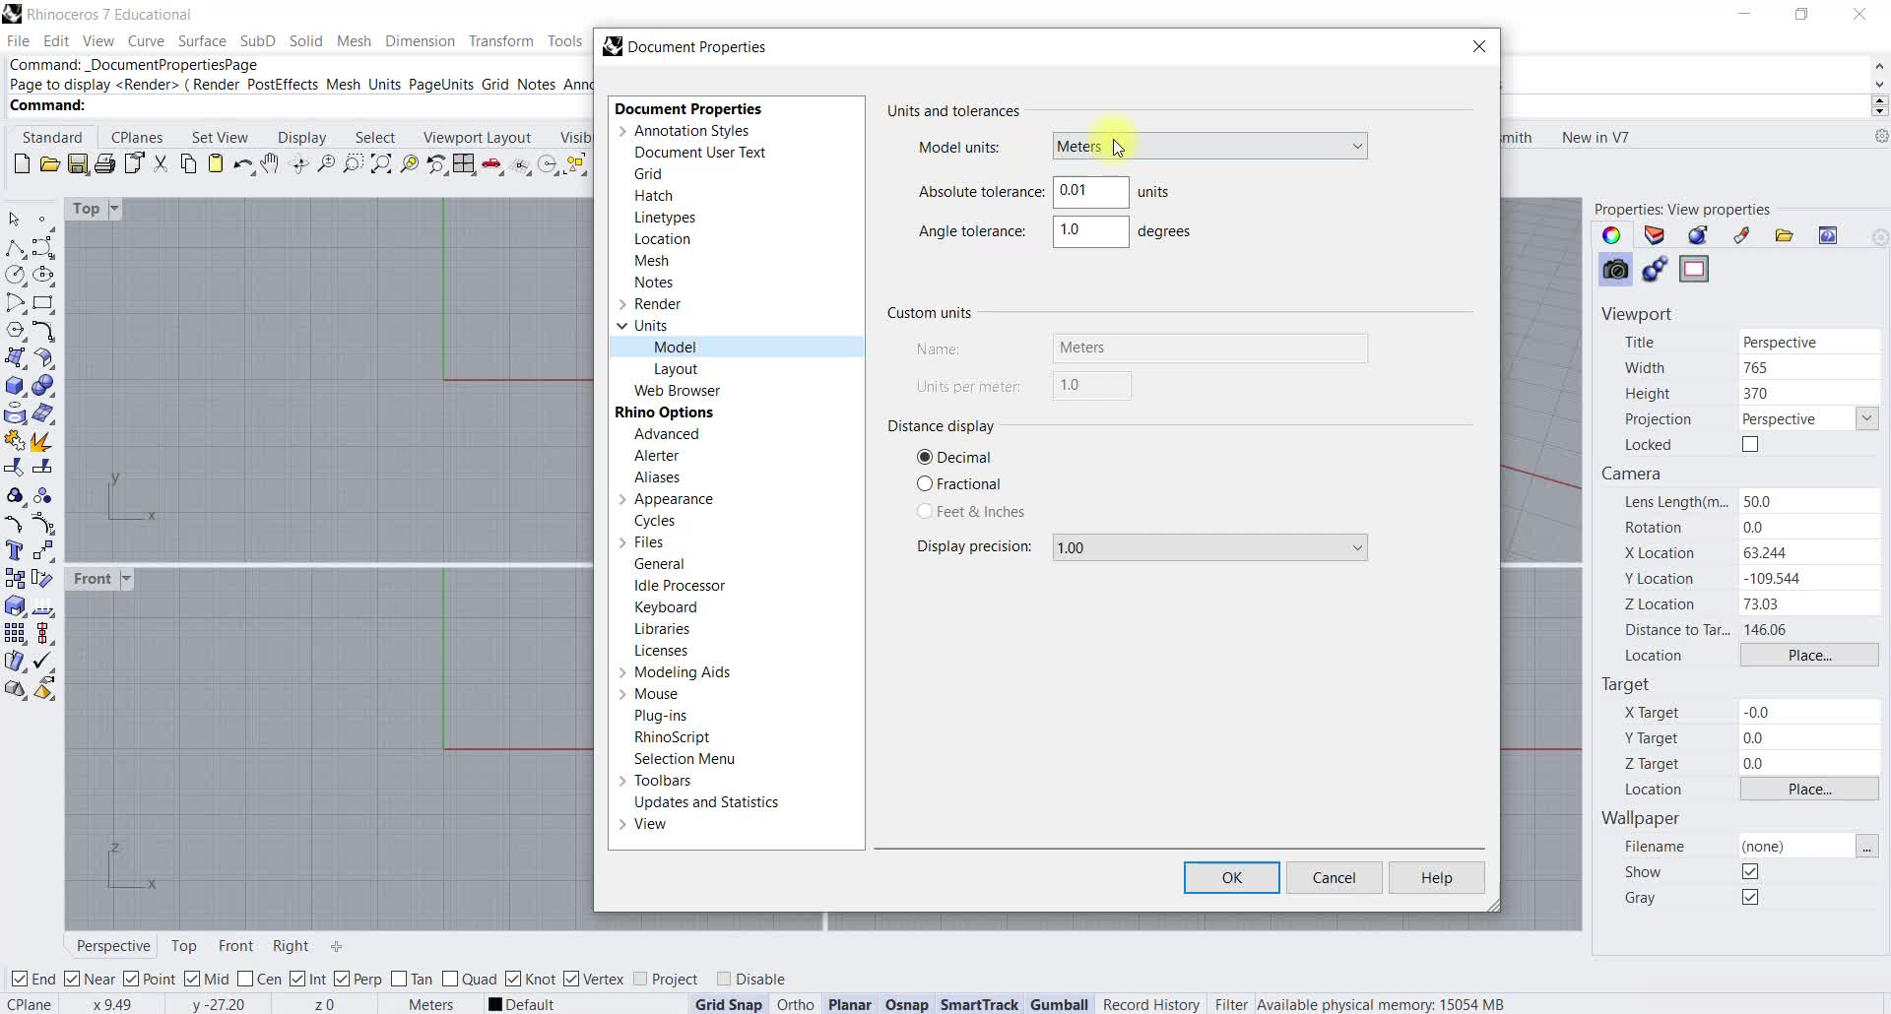Open the Projection dropdown in Properties
Screen dimensions: 1891x1014
1866,419
